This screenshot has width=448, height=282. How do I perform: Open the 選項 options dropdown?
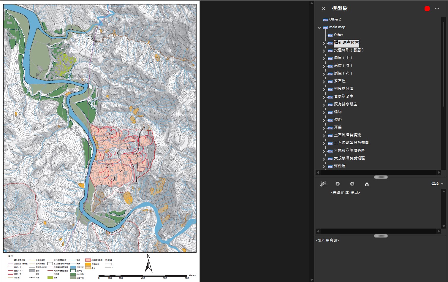[x=437, y=184]
